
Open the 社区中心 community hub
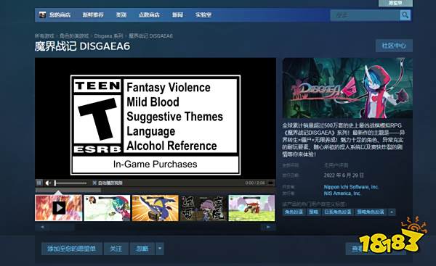[x=394, y=46]
